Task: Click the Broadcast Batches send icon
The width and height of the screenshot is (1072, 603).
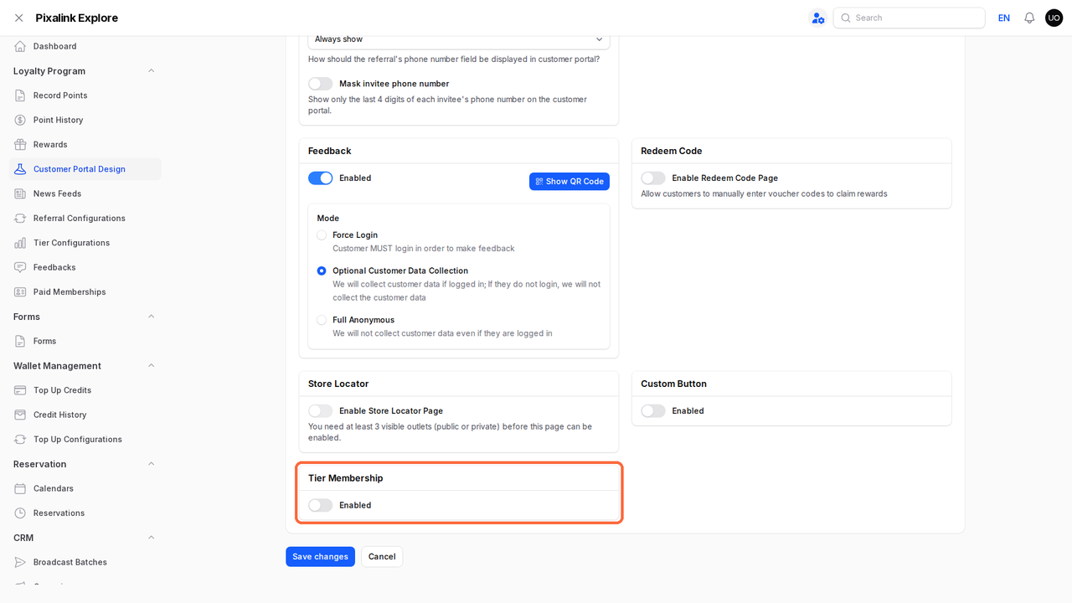Action: click(20, 562)
